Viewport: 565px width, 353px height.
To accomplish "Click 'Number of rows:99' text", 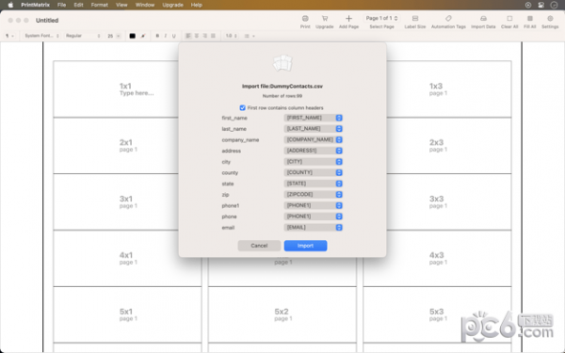I will [x=282, y=96].
